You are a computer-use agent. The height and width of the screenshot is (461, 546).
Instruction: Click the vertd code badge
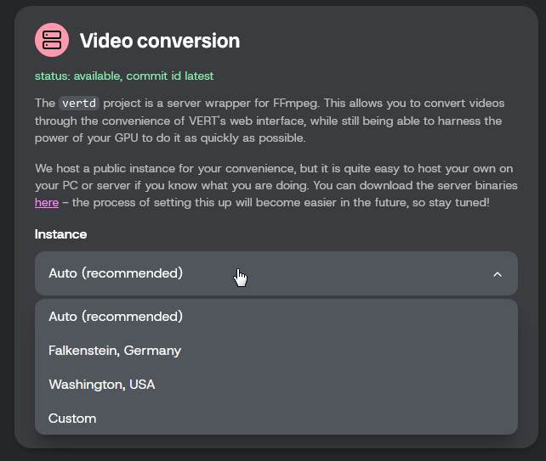coord(79,104)
